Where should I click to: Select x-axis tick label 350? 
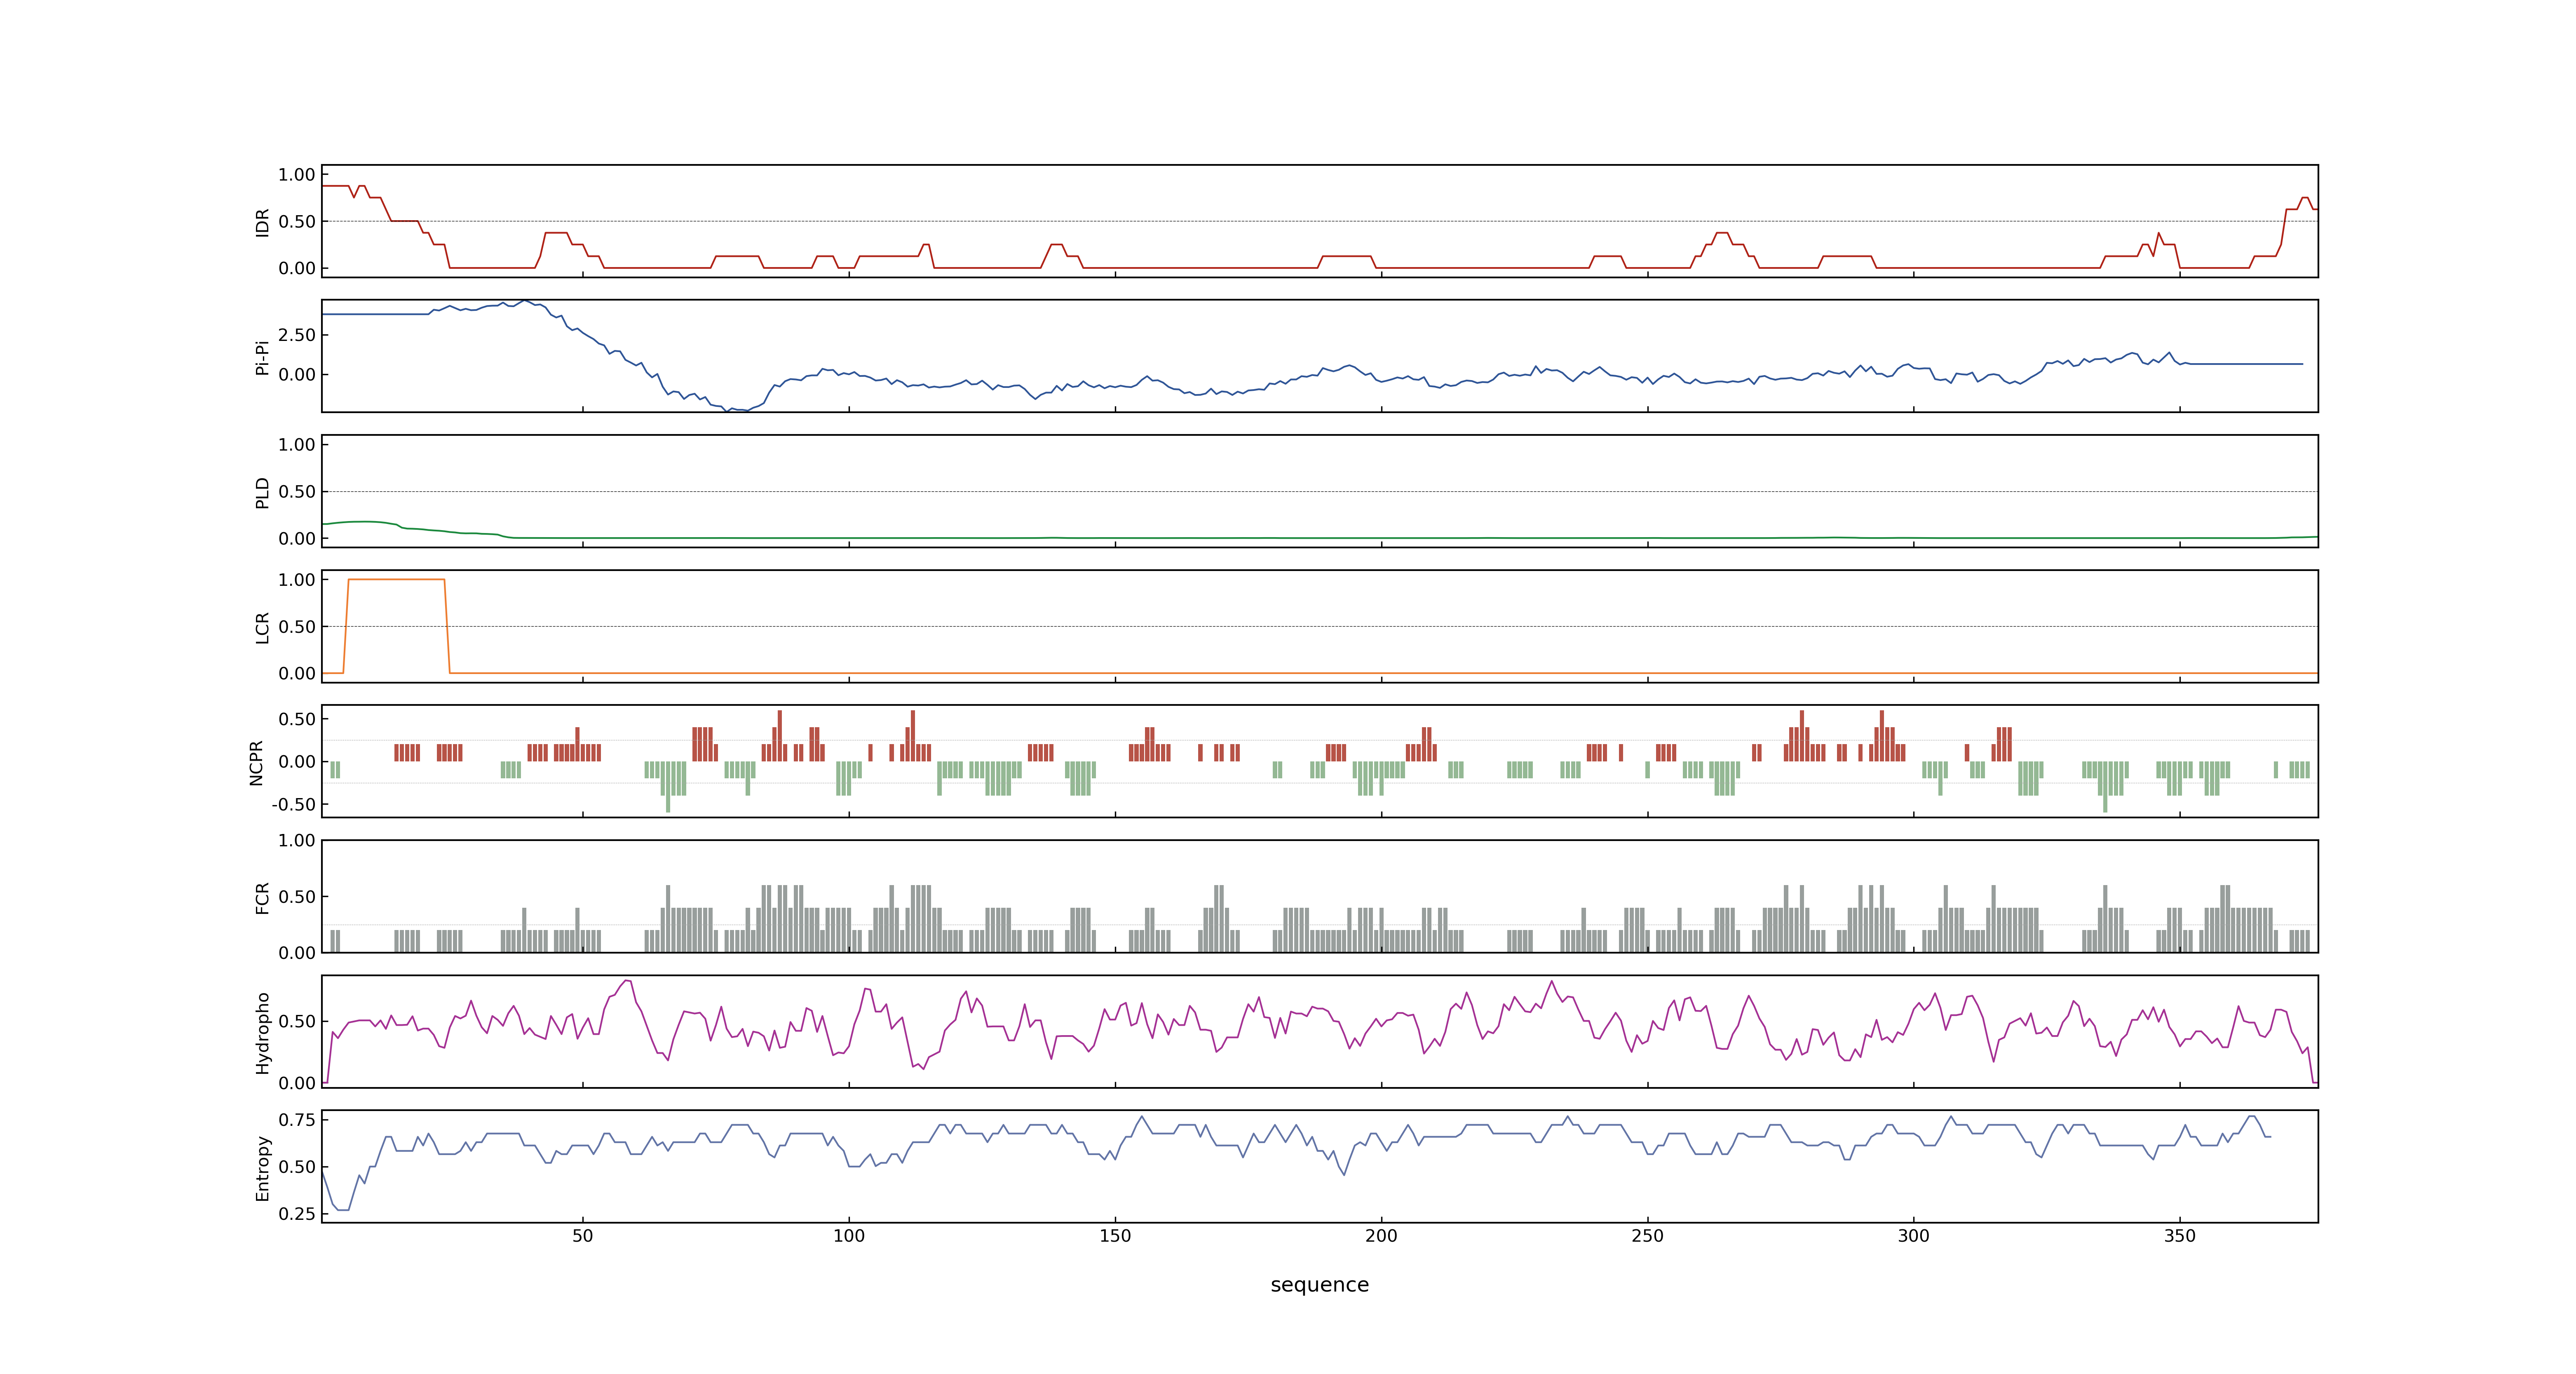2180,1236
